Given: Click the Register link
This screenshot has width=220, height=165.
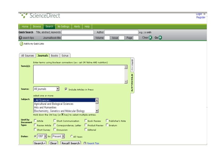Looking at the screenshot, I should point(201,17).
